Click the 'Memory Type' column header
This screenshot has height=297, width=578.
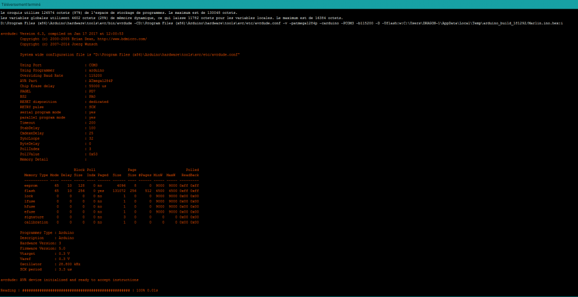click(36, 175)
